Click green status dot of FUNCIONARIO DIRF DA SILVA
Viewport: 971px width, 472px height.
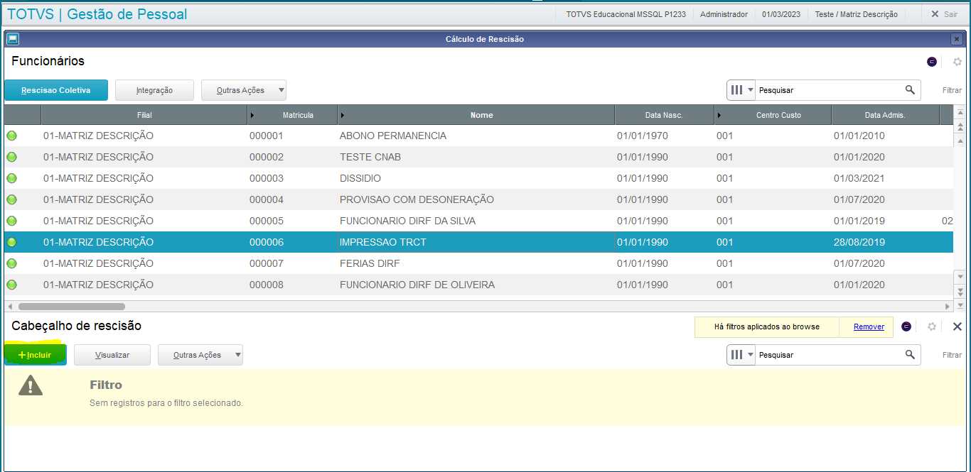(x=11, y=221)
